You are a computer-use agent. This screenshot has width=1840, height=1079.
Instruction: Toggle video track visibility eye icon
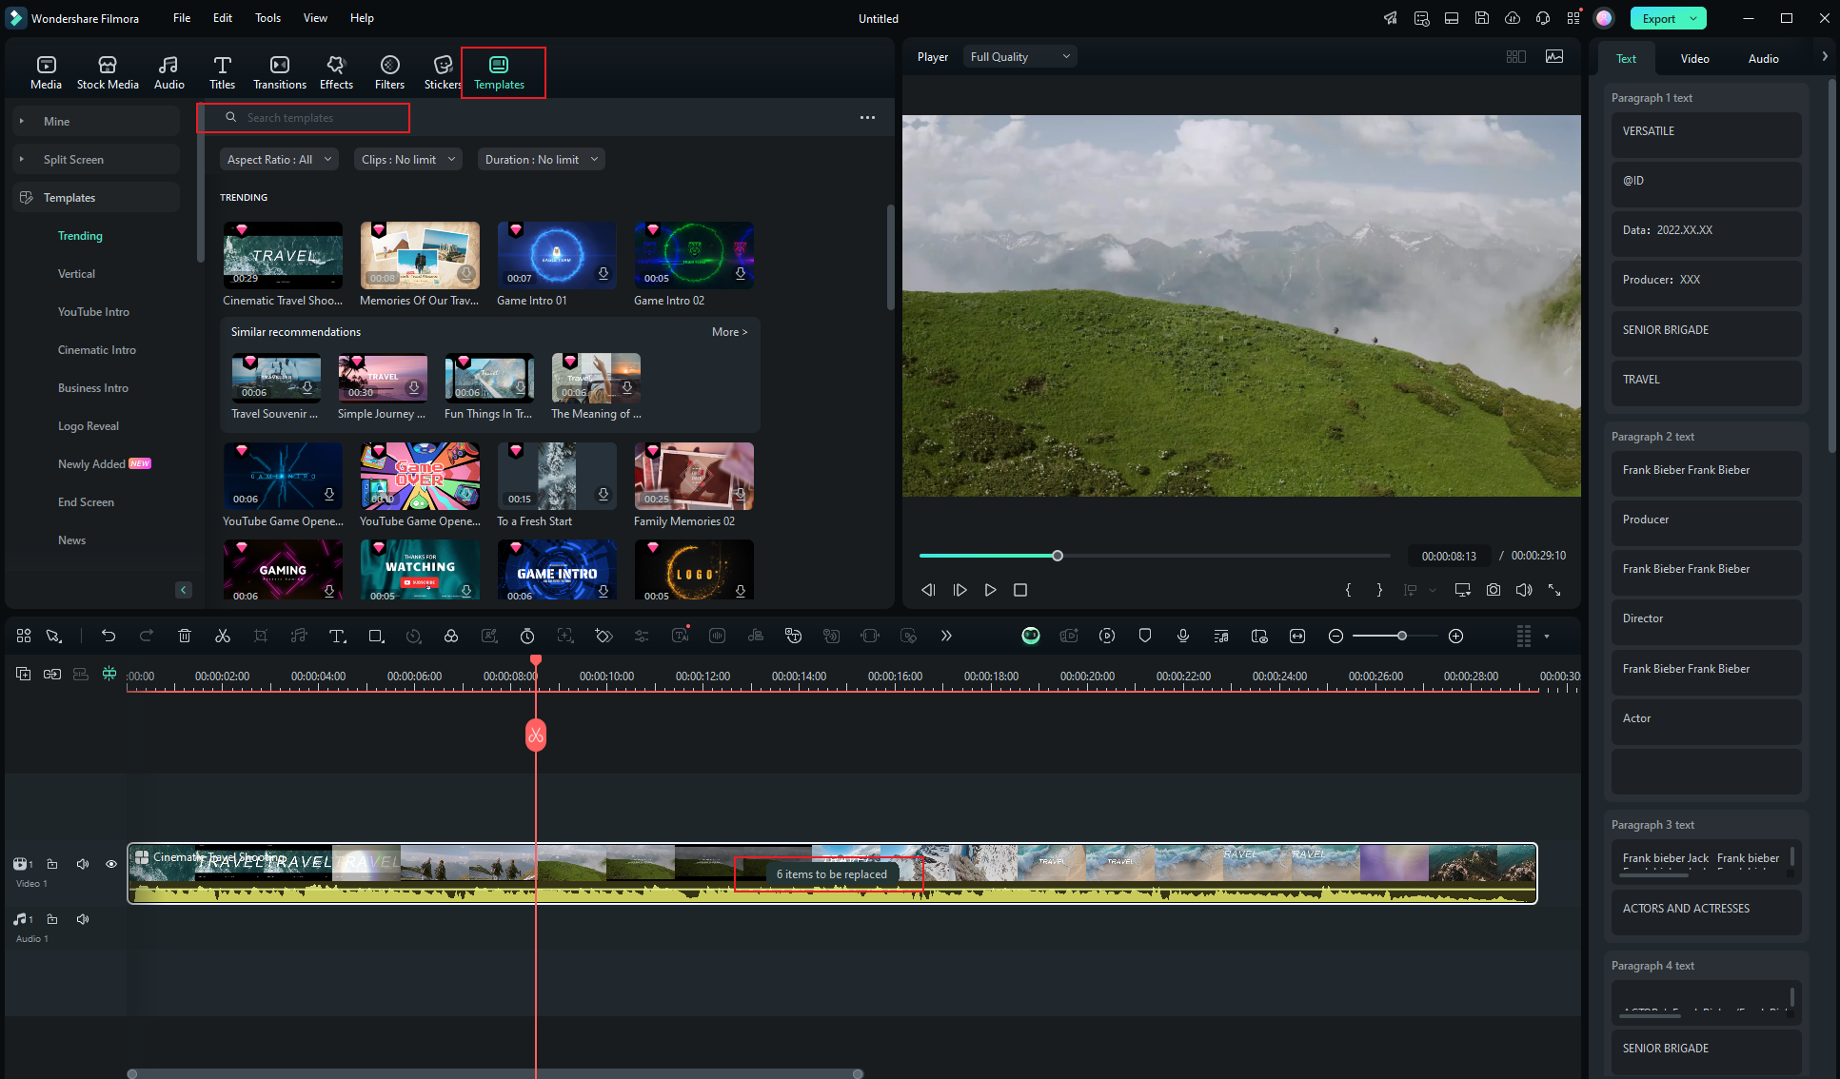pyautogui.click(x=110, y=863)
